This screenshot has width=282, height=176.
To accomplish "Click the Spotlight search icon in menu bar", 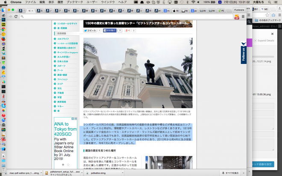I will click(x=270, y=2).
